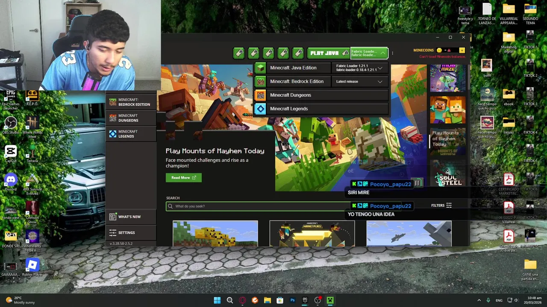Select the R.E.P.O. desktop icon
This screenshot has height=307, width=547.
[32, 98]
